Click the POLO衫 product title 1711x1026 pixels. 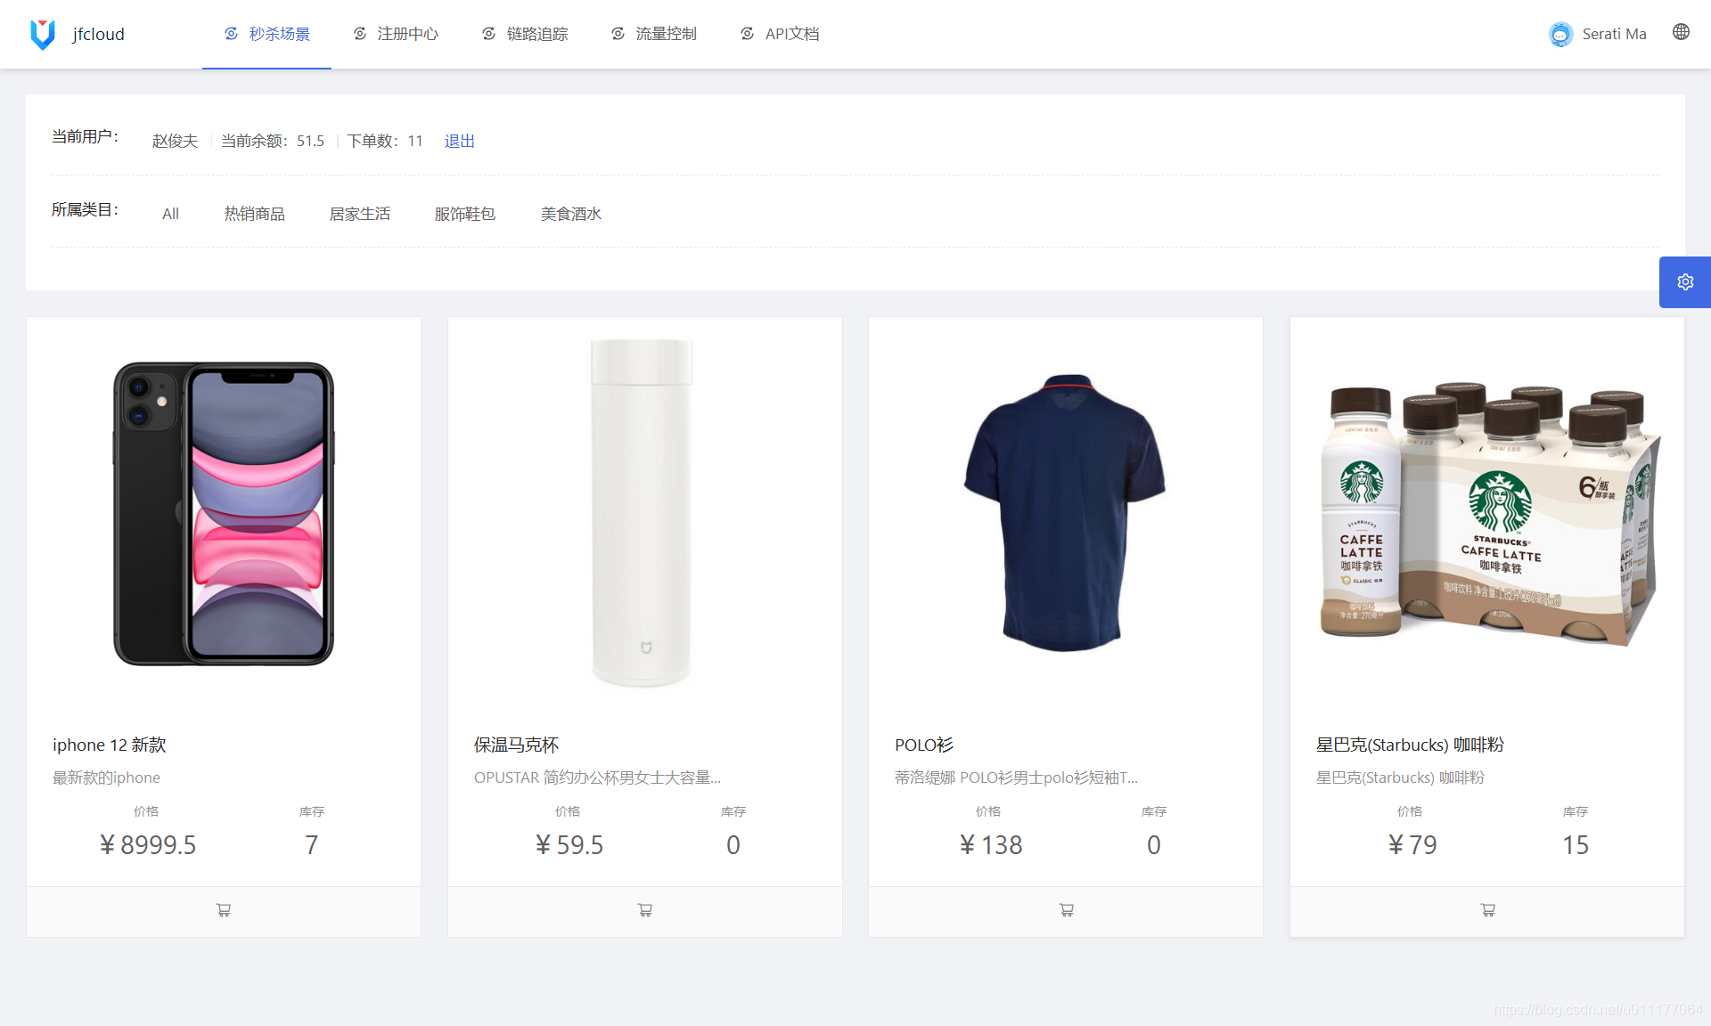pyautogui.click(x=923, y=745)
